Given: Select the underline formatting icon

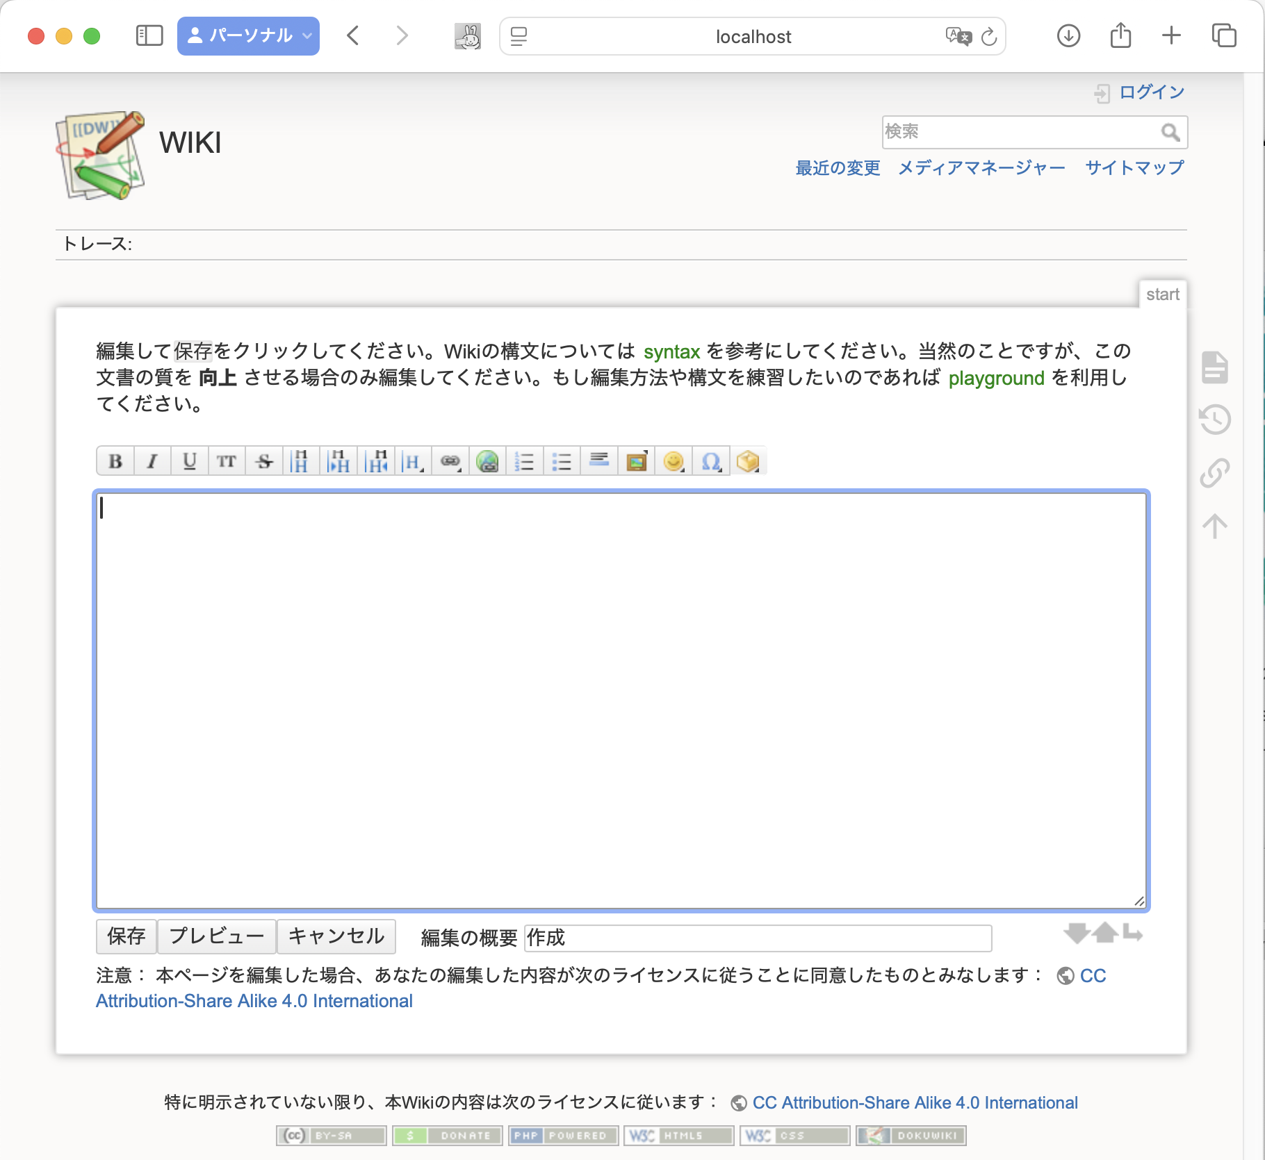Looking at the screenshot, I should point(189,461).
